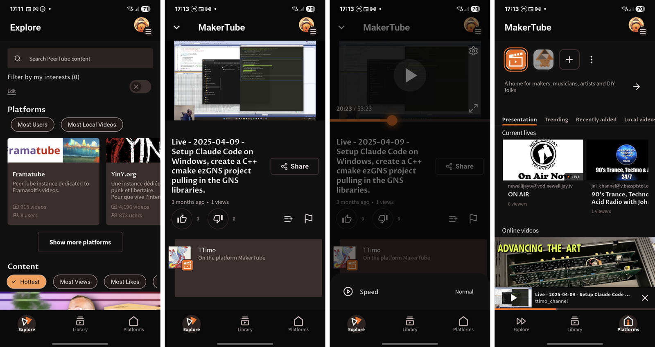Select the Most Local Videos platform chip

click(x=92, y=124)
